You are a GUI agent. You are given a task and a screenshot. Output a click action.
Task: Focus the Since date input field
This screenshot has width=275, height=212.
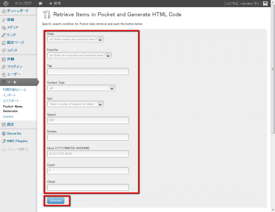click(x=88, y=154)
